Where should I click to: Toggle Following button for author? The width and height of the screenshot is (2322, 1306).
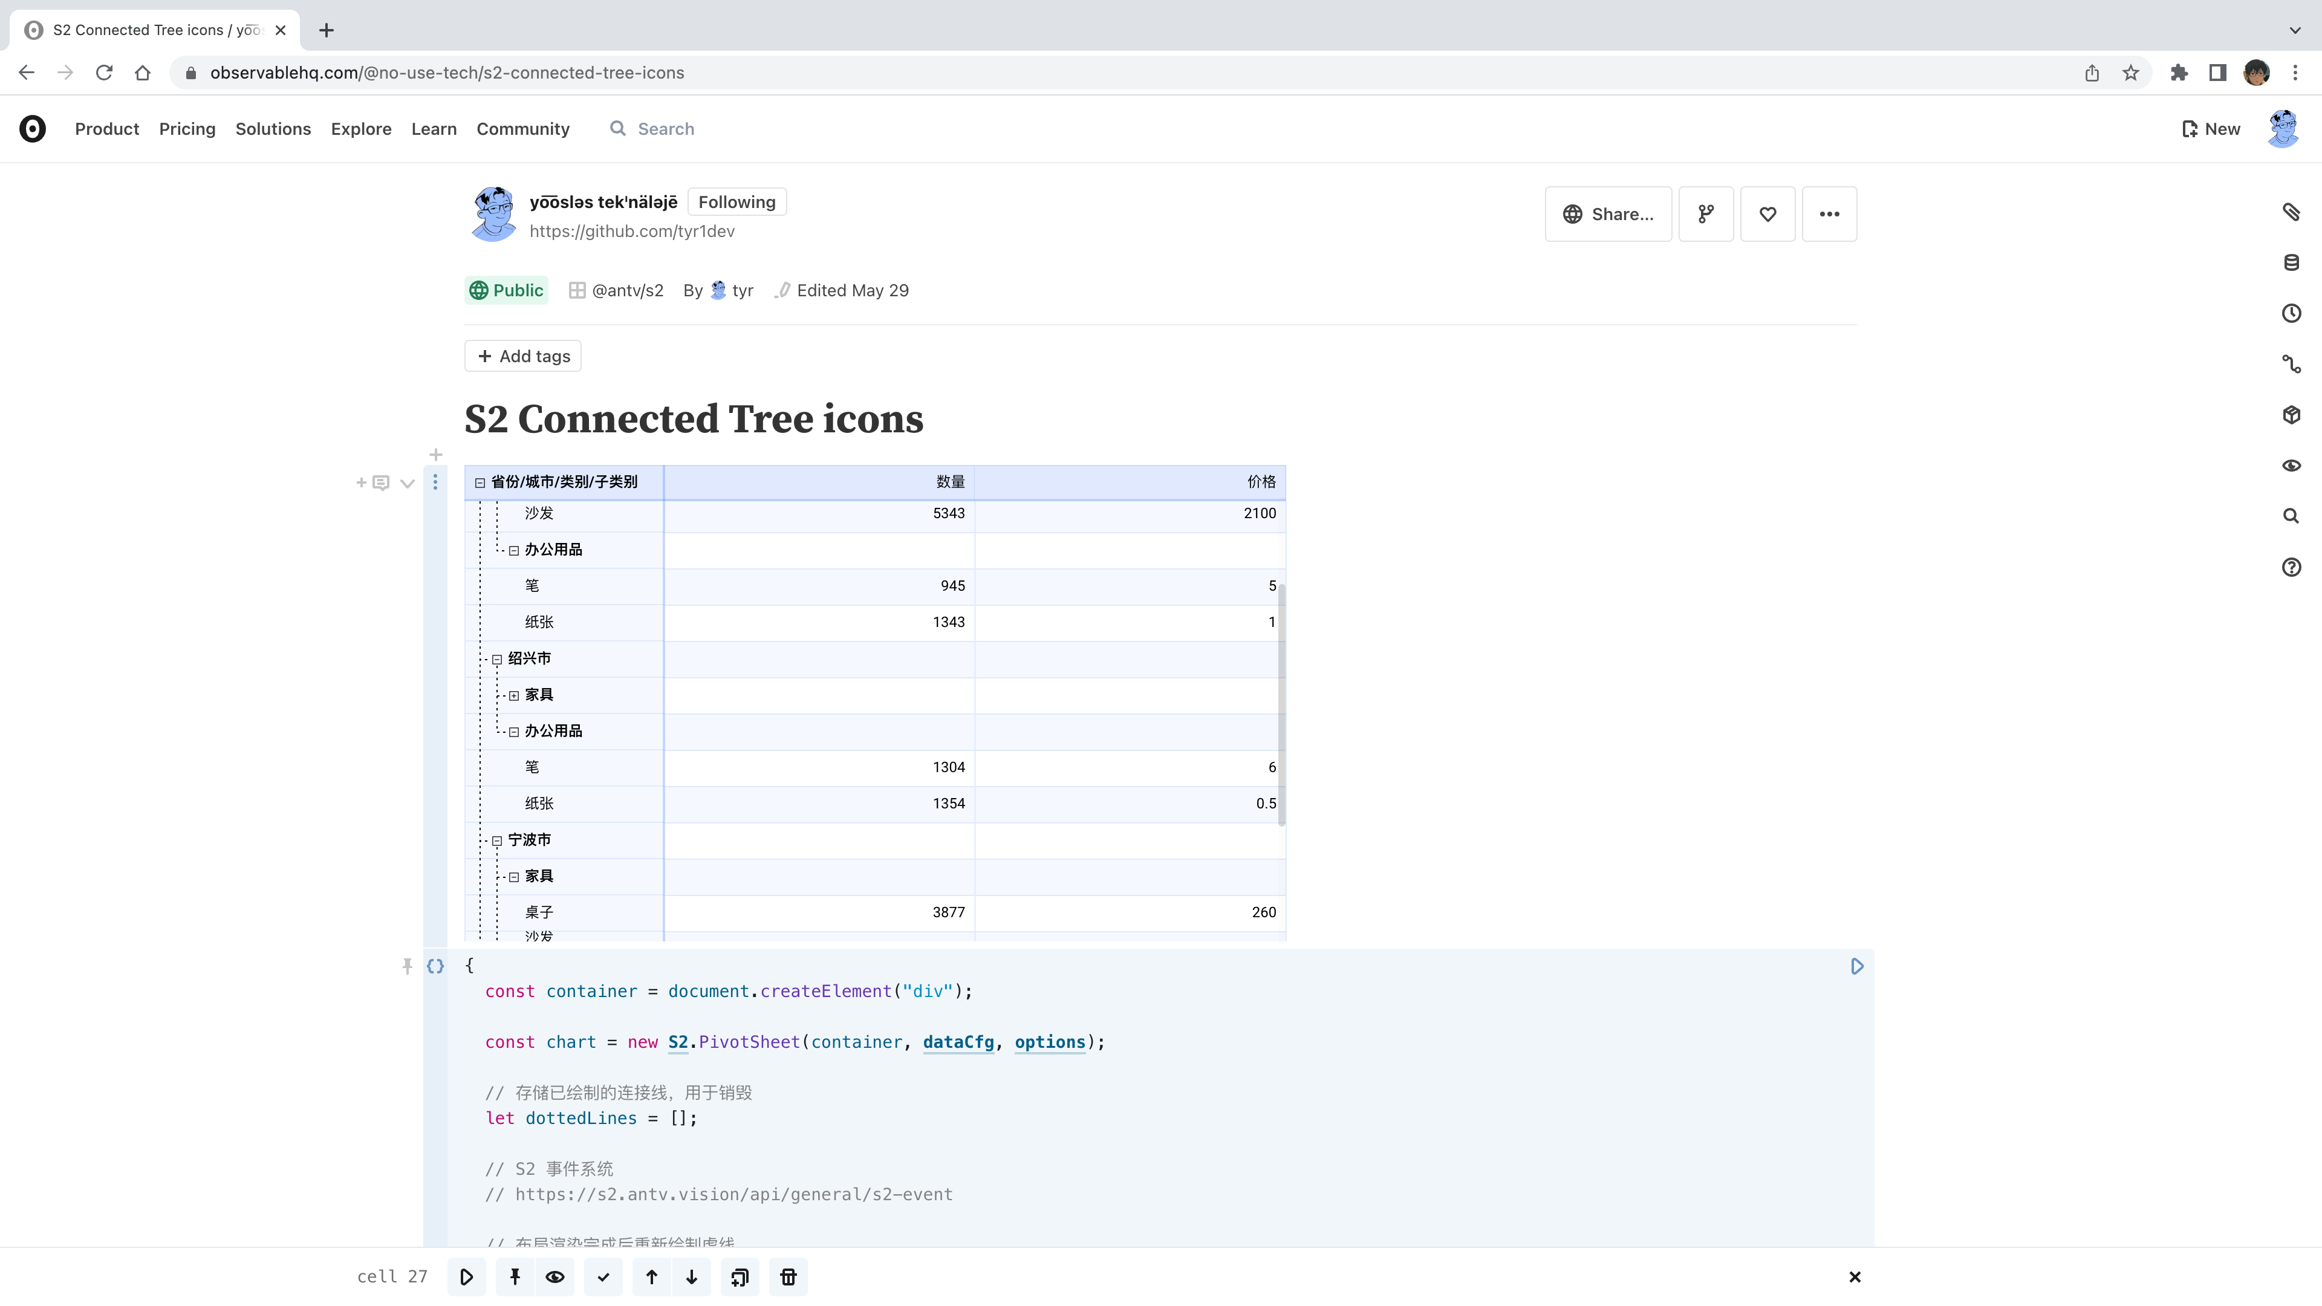737,202
